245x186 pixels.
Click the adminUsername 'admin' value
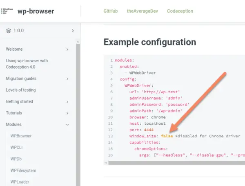(174, 98)
